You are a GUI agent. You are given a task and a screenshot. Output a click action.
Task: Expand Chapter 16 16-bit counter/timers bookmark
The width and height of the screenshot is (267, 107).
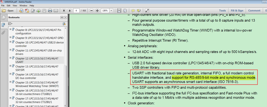tap(10, 90)
